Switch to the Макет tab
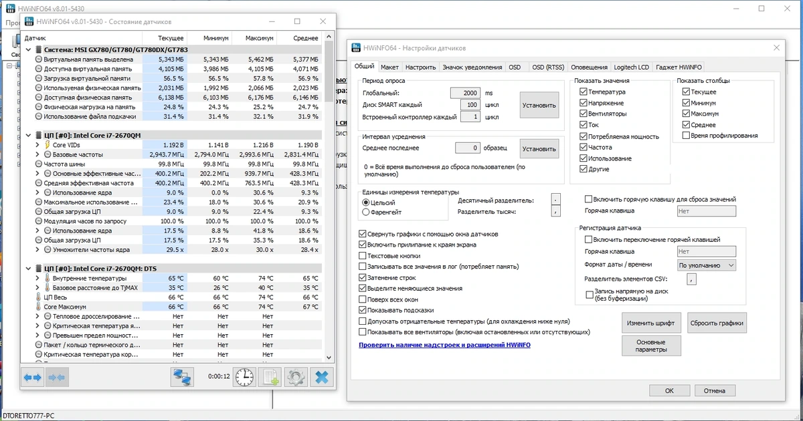This screenshot has width=803, height=421. (x=389, y=67)
